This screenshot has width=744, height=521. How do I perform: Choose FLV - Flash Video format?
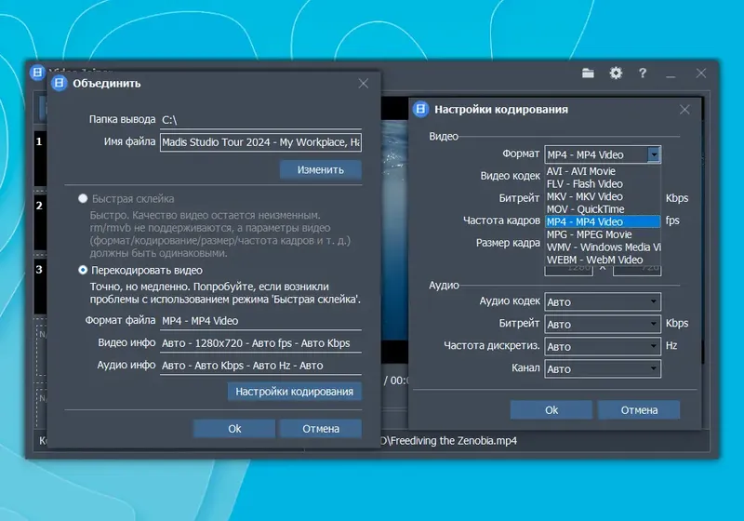coord(603,184)
